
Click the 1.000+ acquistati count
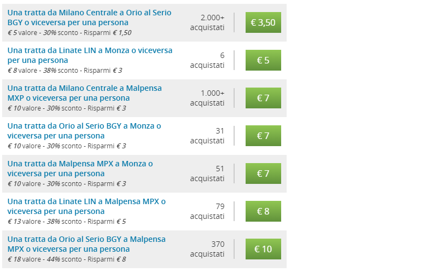pyautogui.click(x=207, y=98)
